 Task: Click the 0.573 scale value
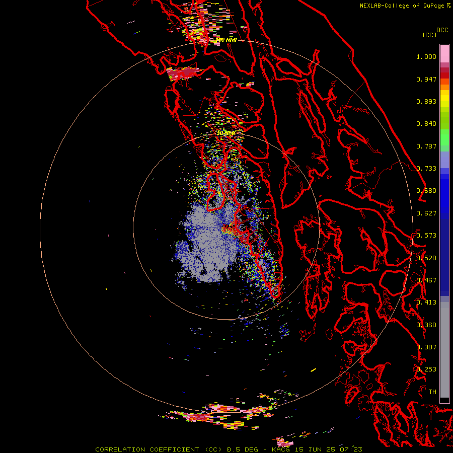(x=426, y=236)
